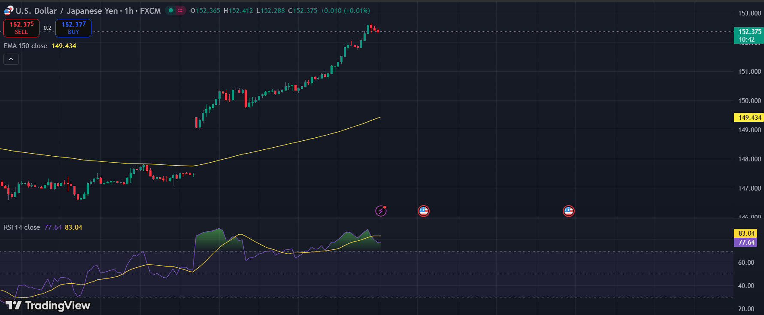Open the first US flag economic event

click(423, 211)
